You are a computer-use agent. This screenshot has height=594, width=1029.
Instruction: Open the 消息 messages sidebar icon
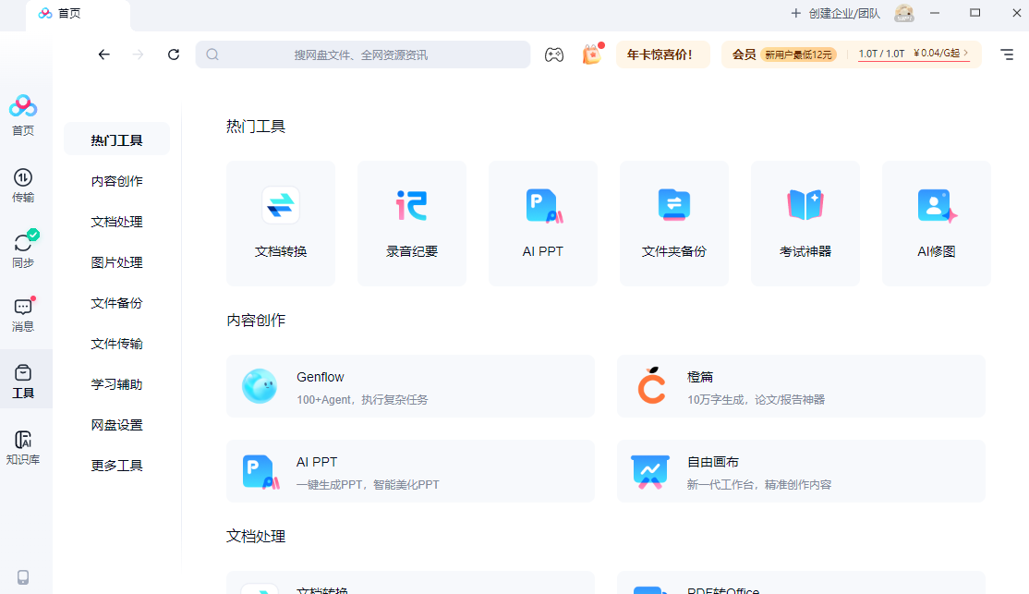click(23, 314)
